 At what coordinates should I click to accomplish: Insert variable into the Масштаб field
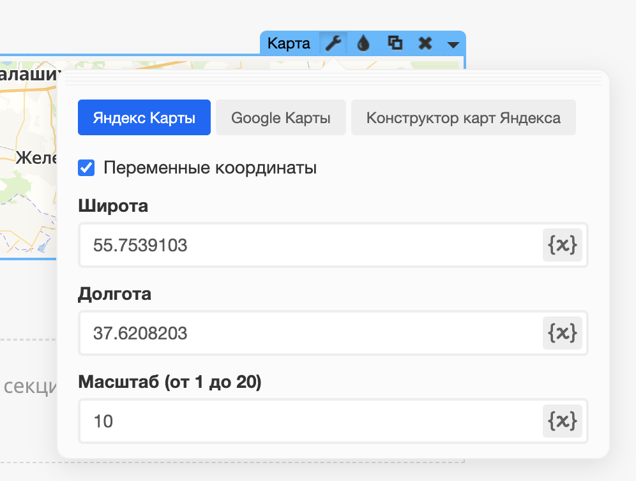coord(562,421)
